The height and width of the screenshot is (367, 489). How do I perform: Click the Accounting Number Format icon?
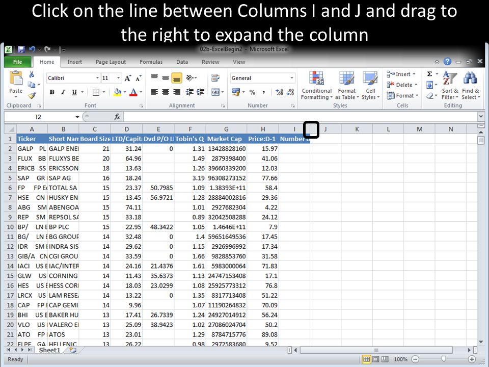[x=236, y=92]
